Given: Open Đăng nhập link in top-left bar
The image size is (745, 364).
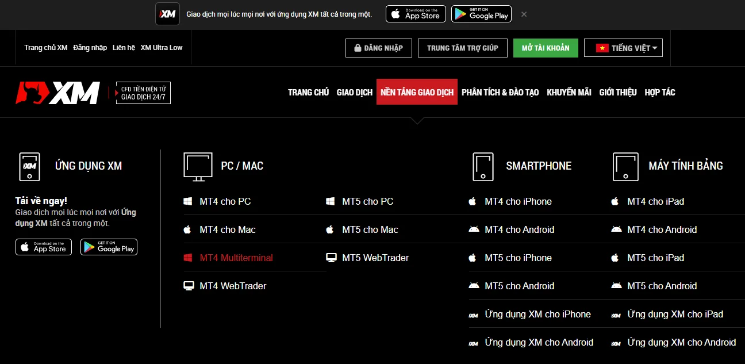Looking at the screenshot, I should click(x=90, y=48).
